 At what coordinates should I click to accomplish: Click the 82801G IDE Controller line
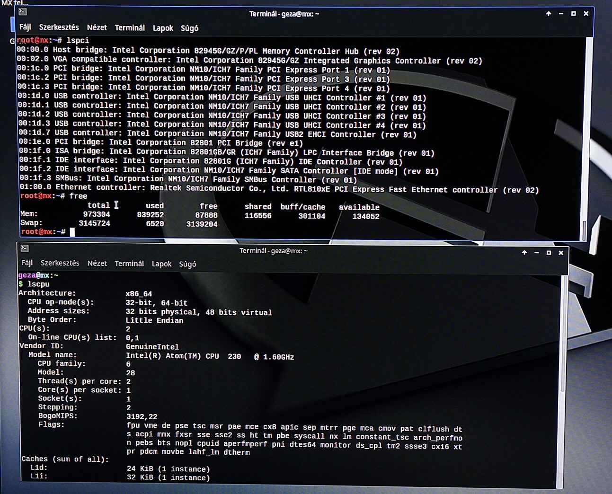211,161
